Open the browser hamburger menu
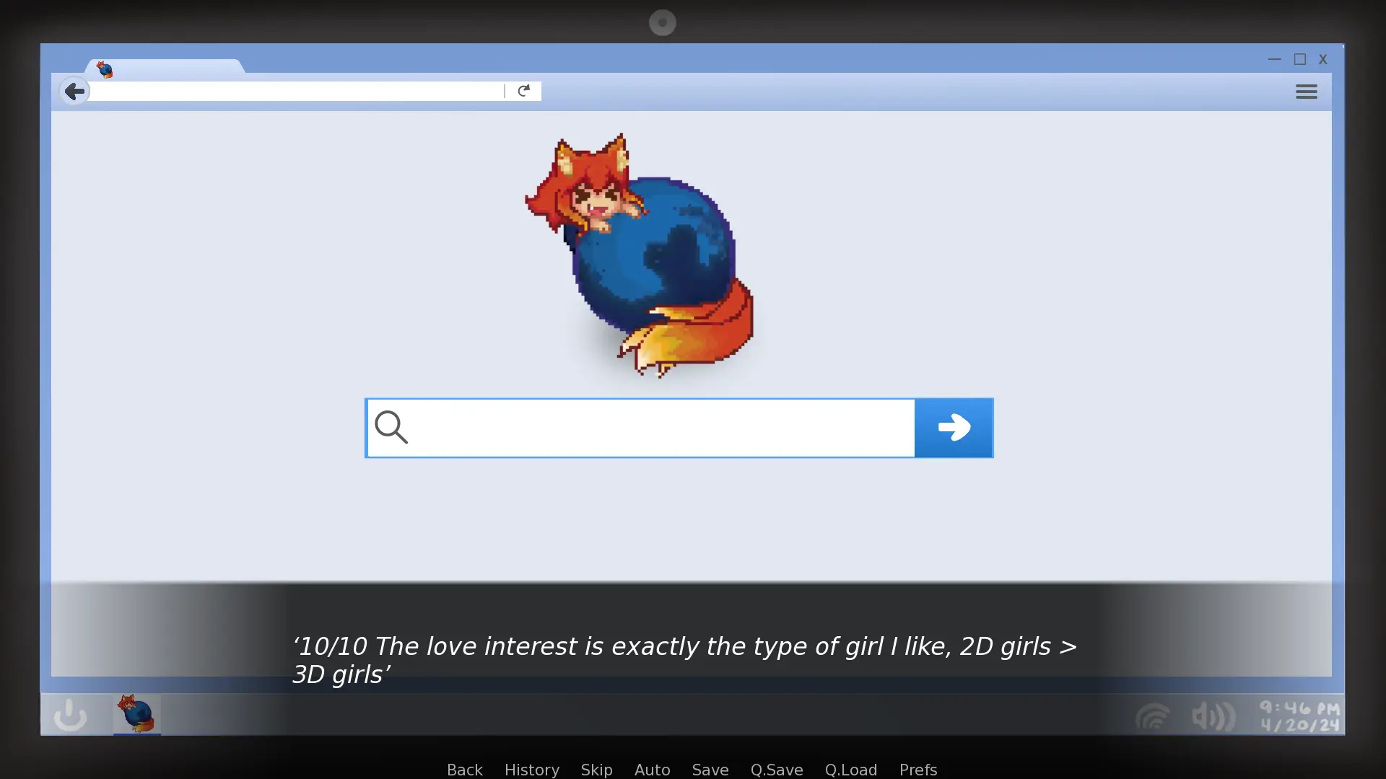Image resolution: width=1386 pixels, height=779 pixels. tap(1306, 92)
